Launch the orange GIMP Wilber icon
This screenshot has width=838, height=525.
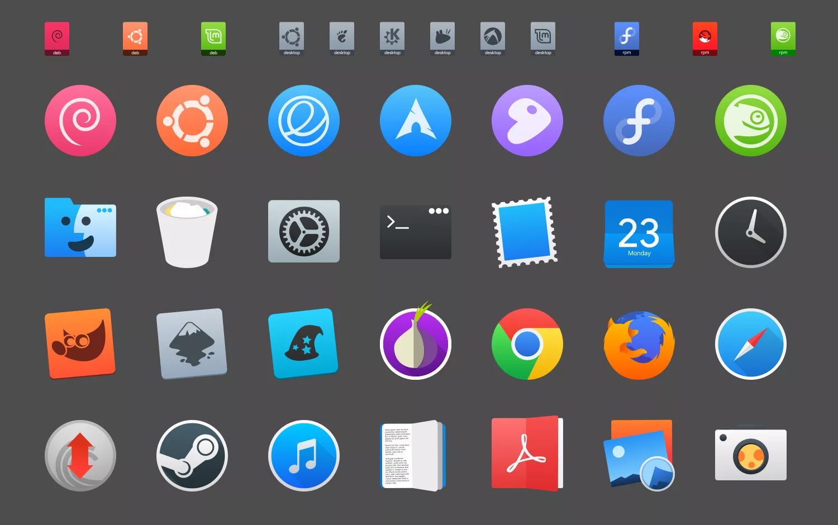click(x=80, y=343)
